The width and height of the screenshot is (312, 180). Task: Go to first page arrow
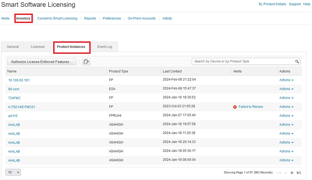(280, 173)
